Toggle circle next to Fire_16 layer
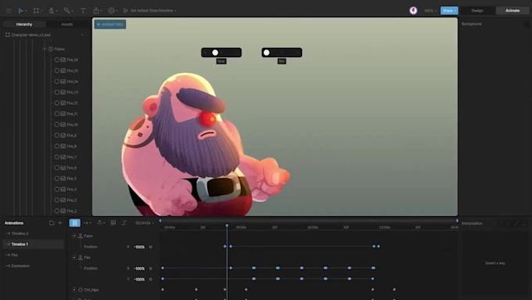Screen dimensions: 532x300 [56, 60]
